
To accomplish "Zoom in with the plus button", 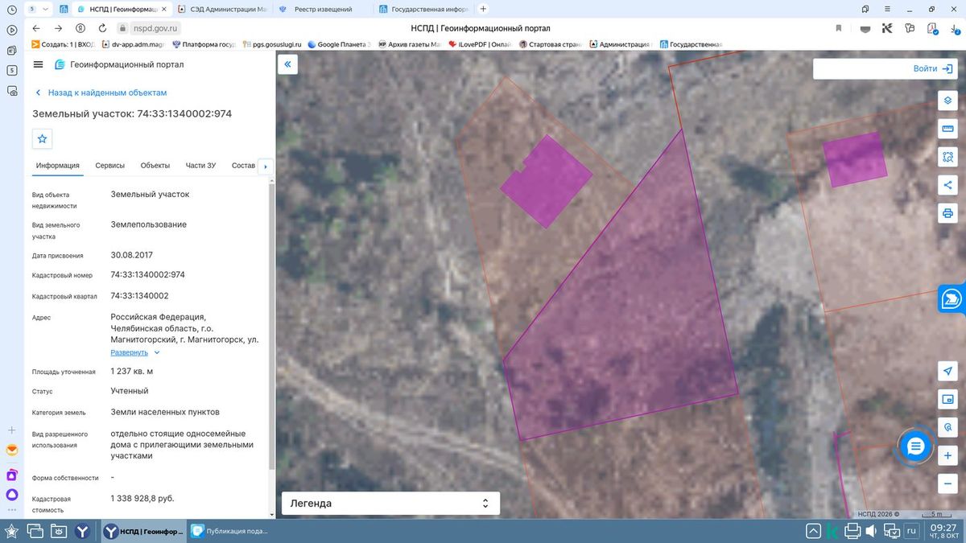I will [947, 456].
